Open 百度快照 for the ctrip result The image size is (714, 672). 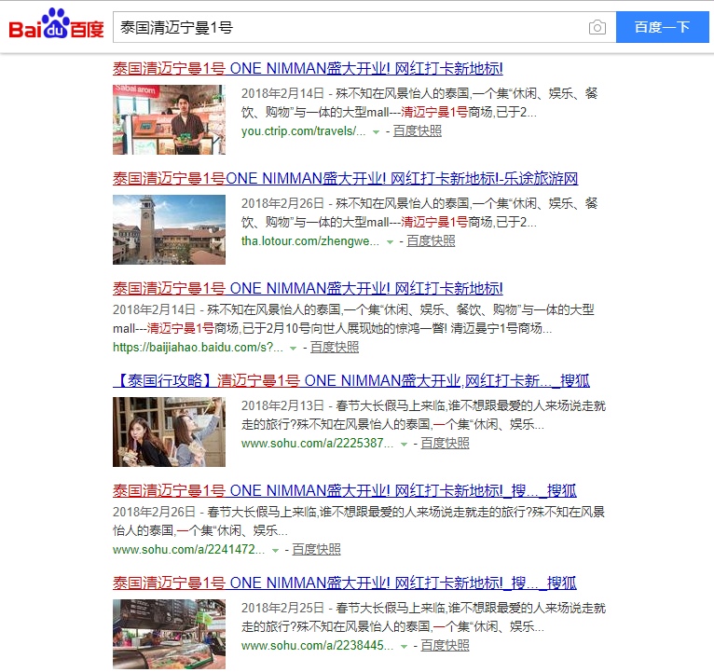pyautogui.click(x=418, y=131)
